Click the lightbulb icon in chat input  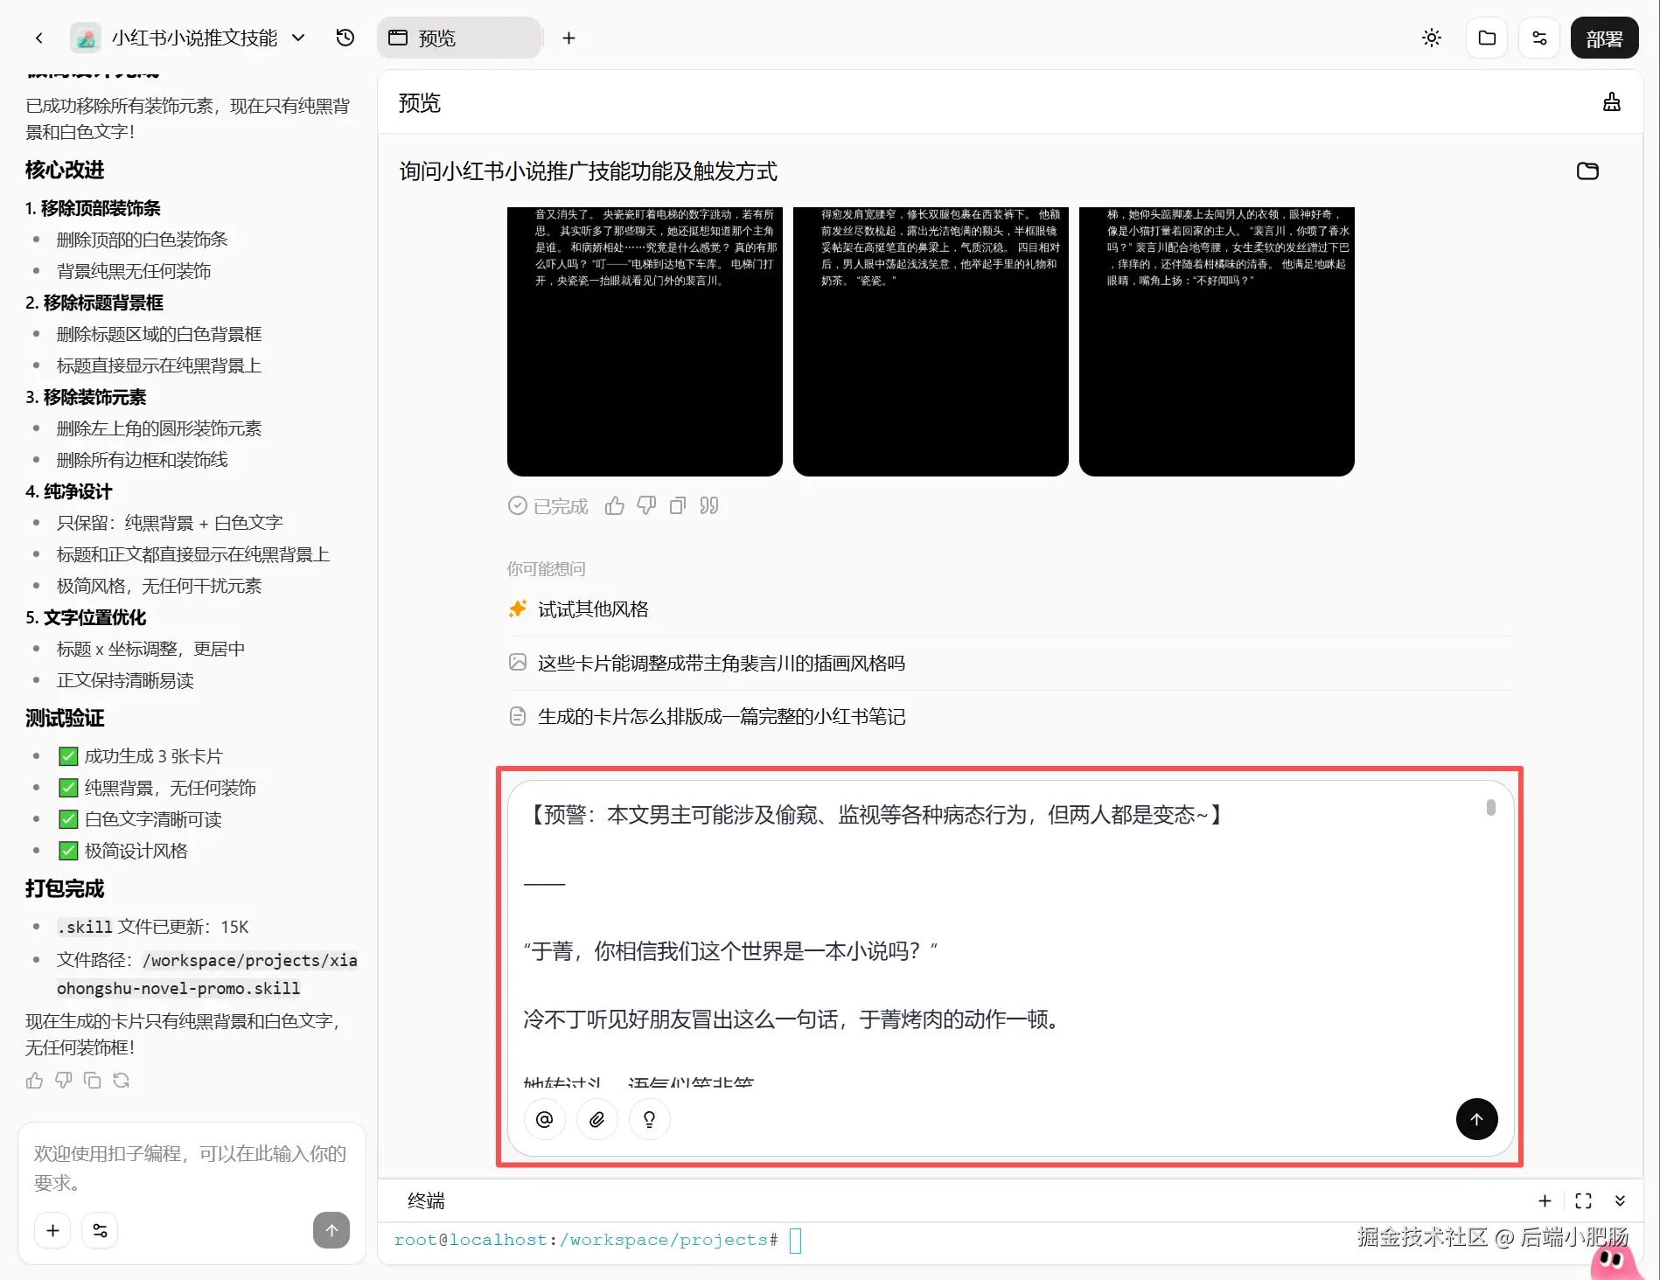click(649, 1119)
